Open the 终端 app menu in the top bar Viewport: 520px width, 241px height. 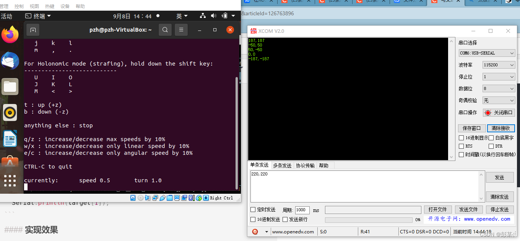tap(37, 16)
